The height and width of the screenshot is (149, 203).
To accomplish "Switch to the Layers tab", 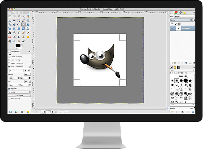I will coord(172,13).
